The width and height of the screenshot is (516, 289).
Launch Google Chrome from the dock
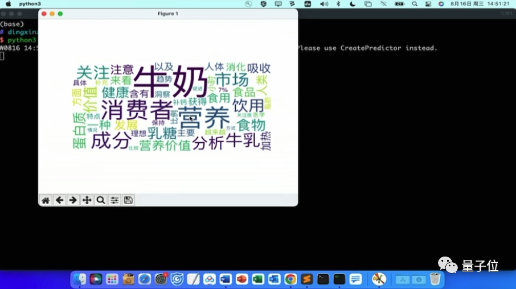pos(290,279)
